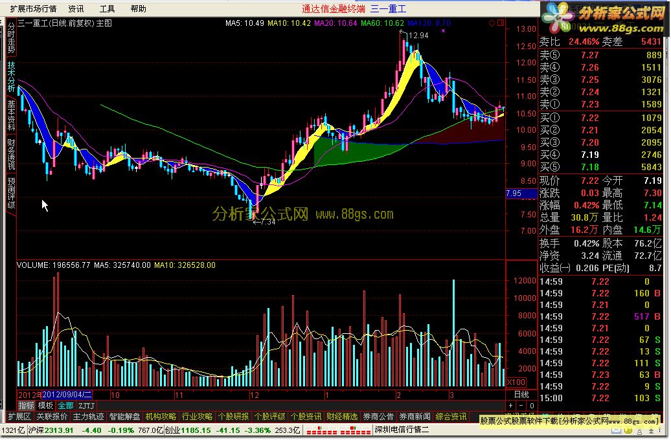
Task: Click volume MA10: 326528.00 label
Action: [x=185, y=265]
